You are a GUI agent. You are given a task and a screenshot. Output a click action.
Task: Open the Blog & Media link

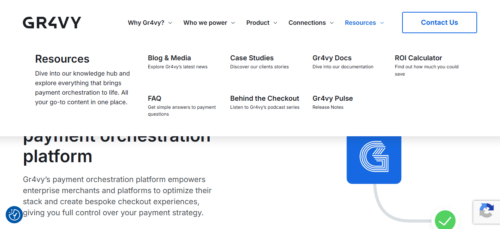pyautogui.click(x=169, y=58)
